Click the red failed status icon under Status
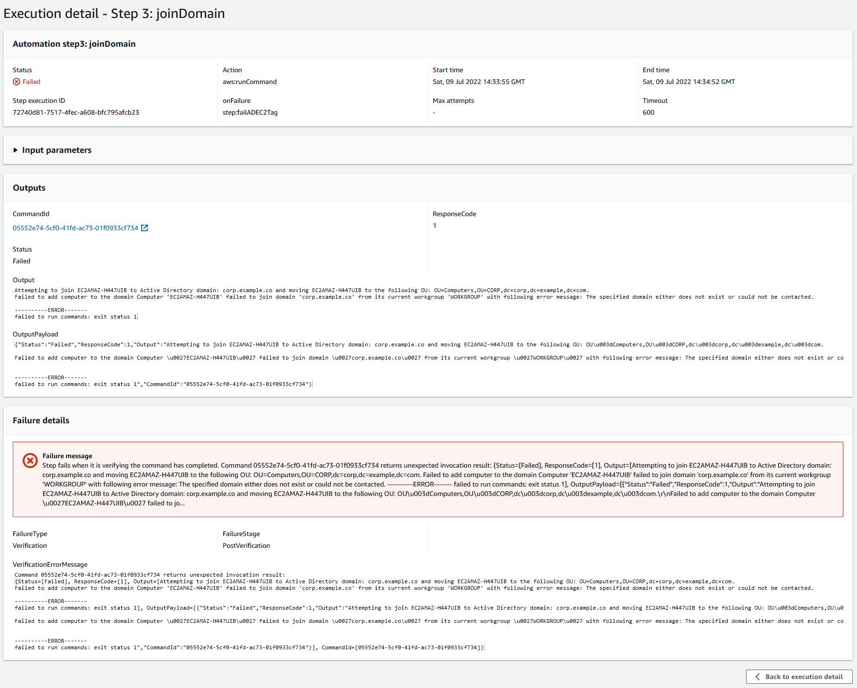Viewport: 857px width, 688px height. tap(17, 82)
